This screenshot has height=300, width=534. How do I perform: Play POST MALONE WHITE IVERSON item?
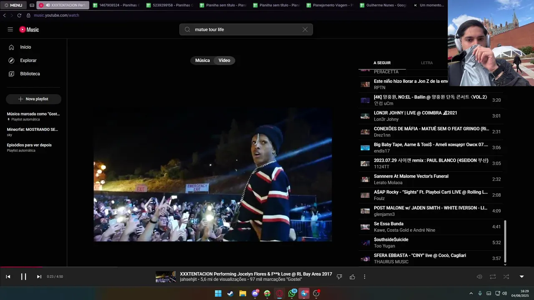pos(431,211)
